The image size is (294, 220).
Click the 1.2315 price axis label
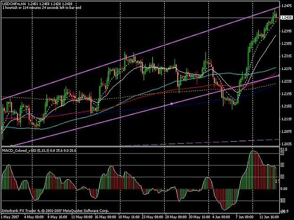pyautogui.click(x=286, y=56)
